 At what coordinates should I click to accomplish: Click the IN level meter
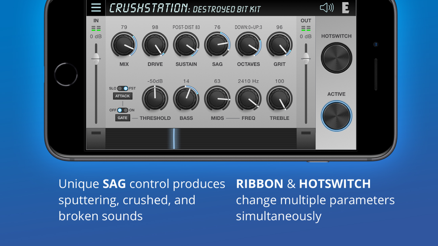[96, 28]
